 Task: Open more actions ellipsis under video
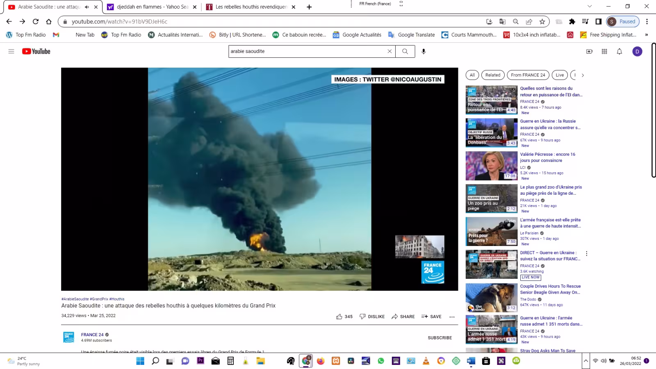[x=452, y=317]
